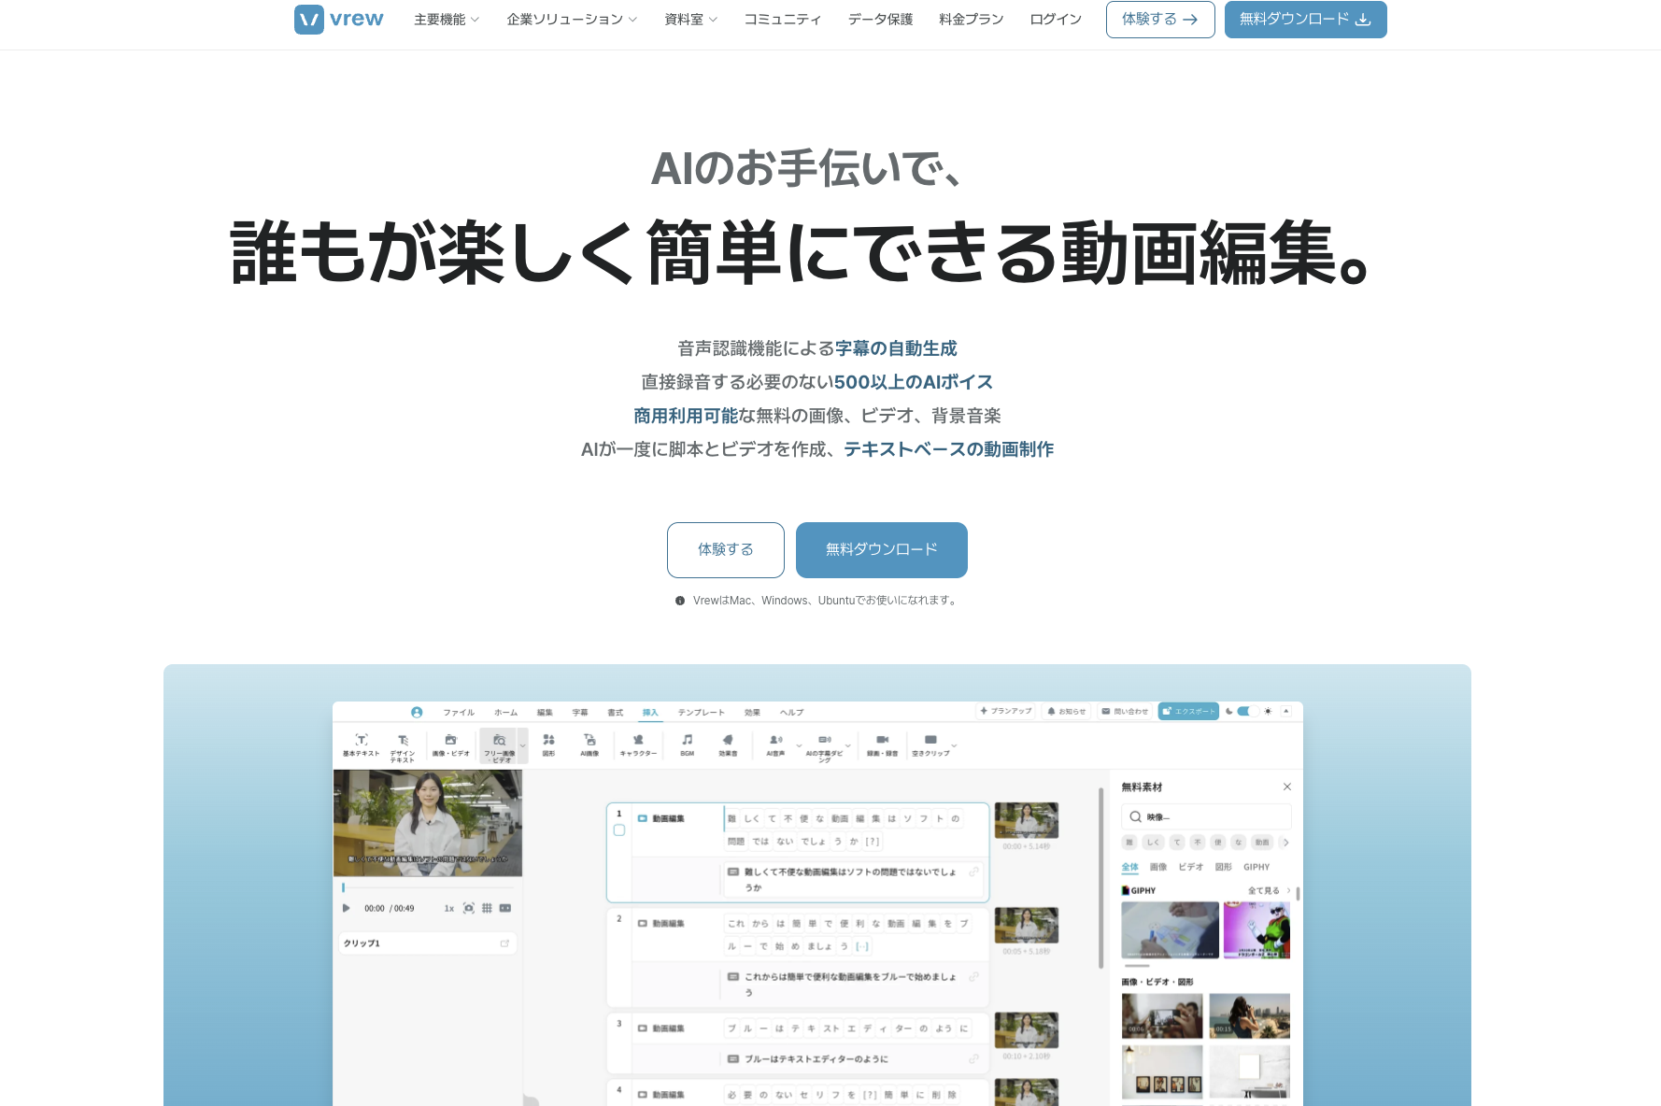
Task: Click the 問い合わせ button
Action: coord(1125,711)
